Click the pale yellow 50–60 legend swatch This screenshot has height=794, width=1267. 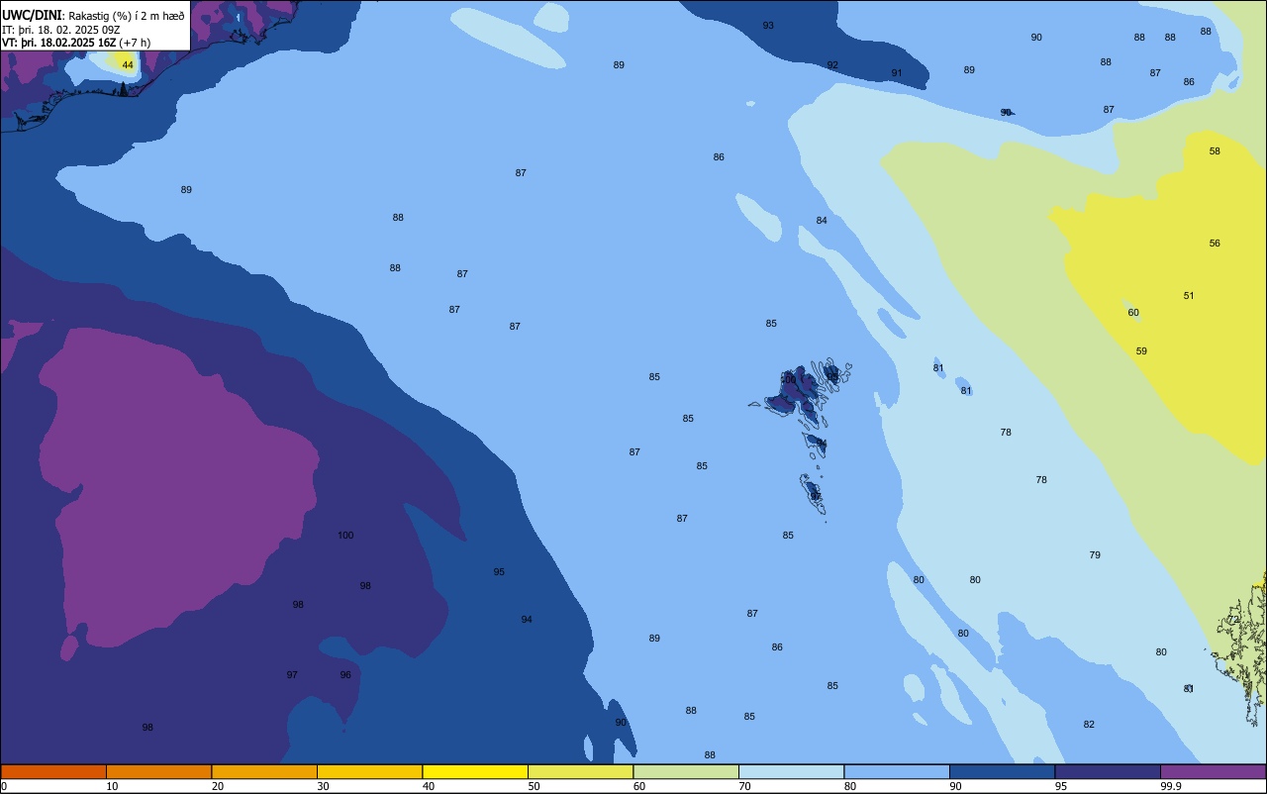(x=580, y=771)
